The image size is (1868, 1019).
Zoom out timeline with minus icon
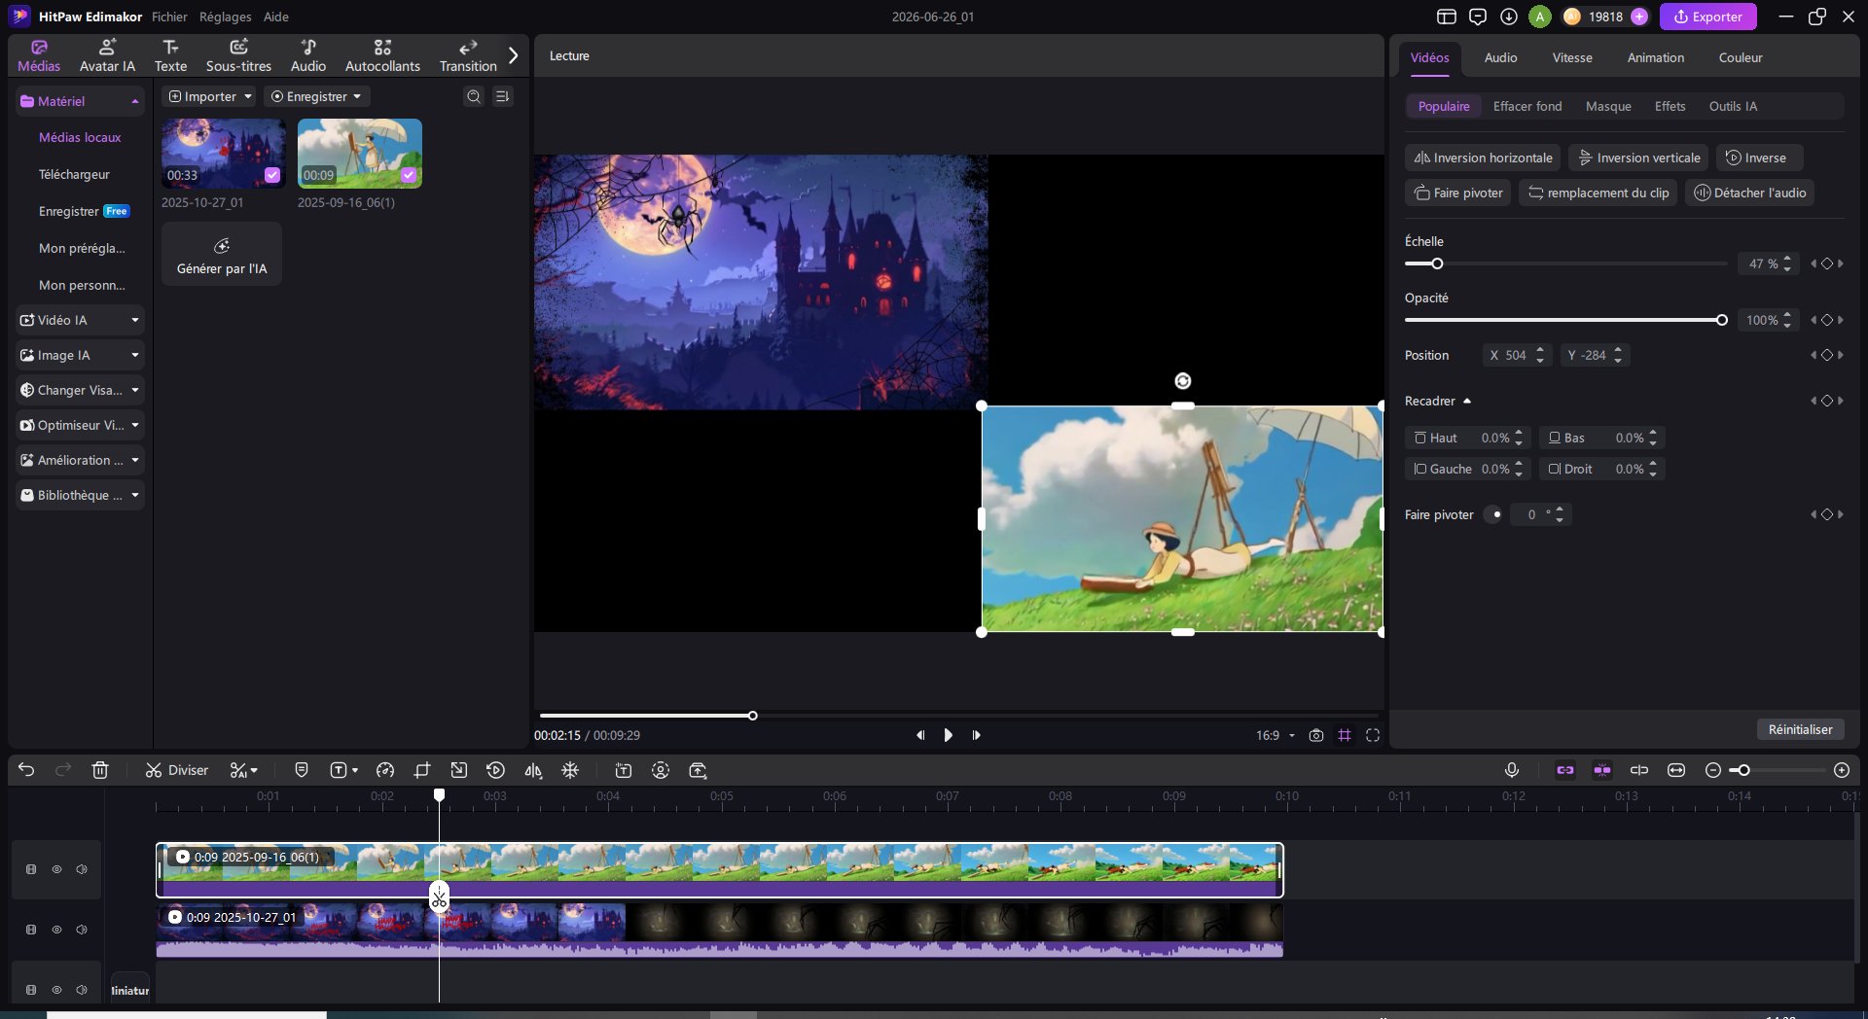pyautogui.click(x=1713, y=770)
